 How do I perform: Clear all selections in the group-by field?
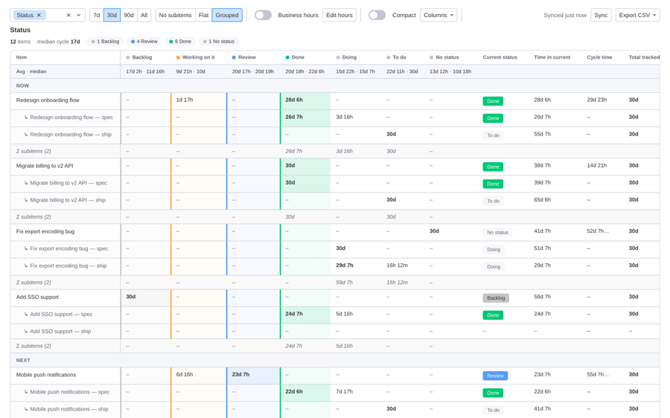(68, 15)
